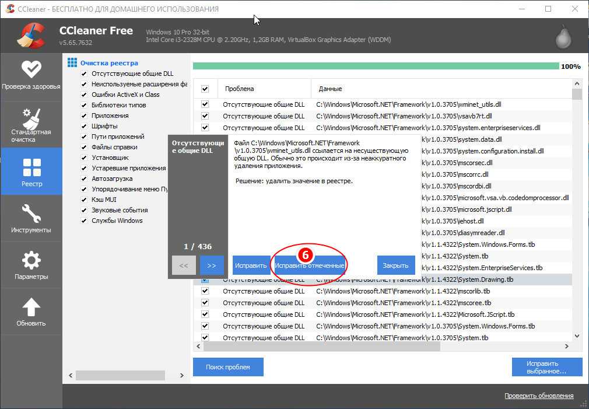Viewport: 589px width, 409px height.
Task: Toggle Пути приложений checkbox
Action: (84, 137)
